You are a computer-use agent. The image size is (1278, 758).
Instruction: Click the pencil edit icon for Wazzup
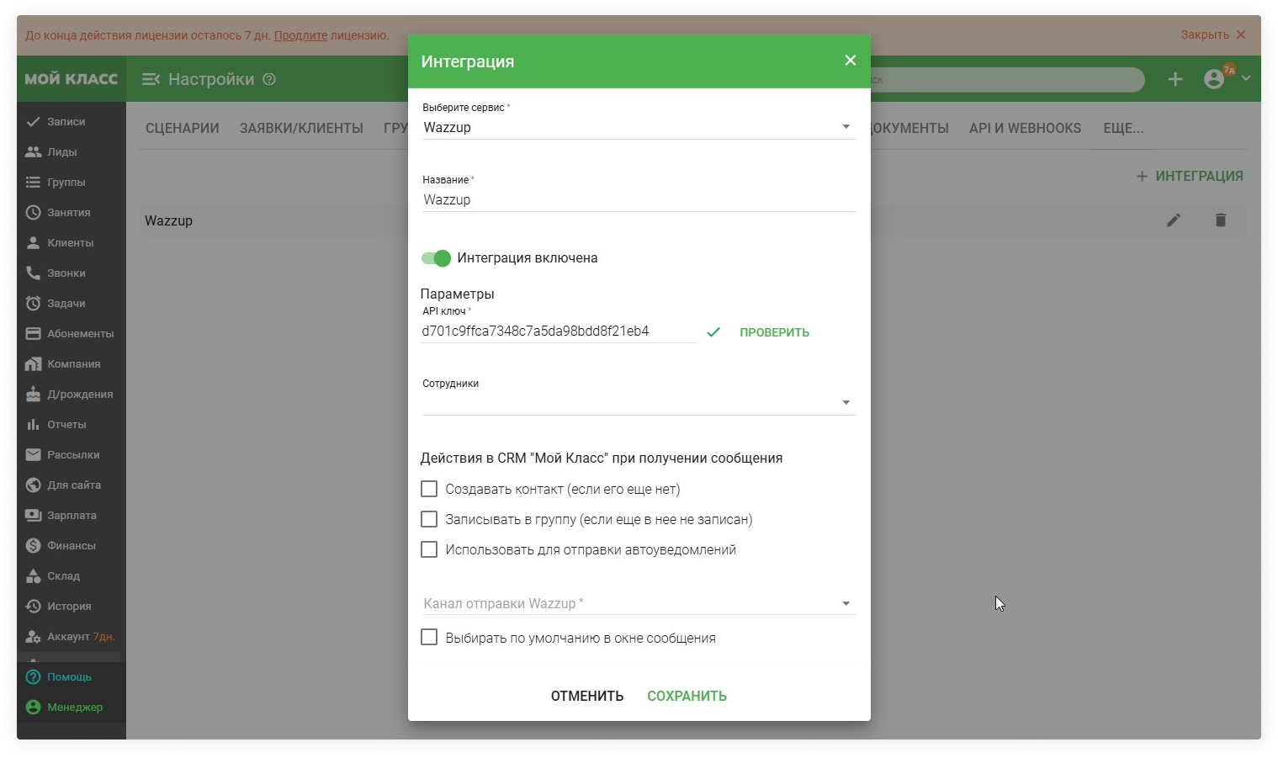(1174, 220)
